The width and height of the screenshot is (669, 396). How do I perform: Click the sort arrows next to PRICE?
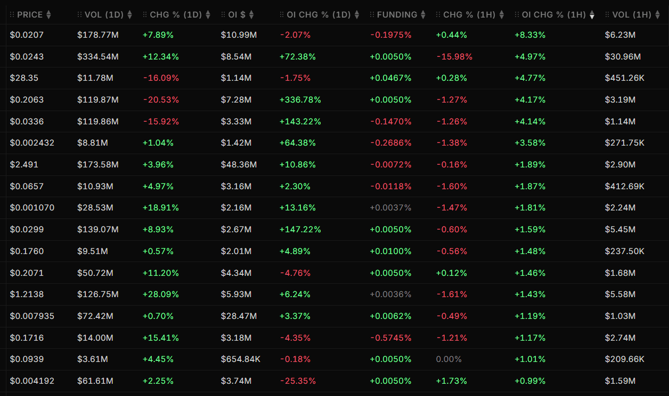pyautogui.click(x=49, y=15)
